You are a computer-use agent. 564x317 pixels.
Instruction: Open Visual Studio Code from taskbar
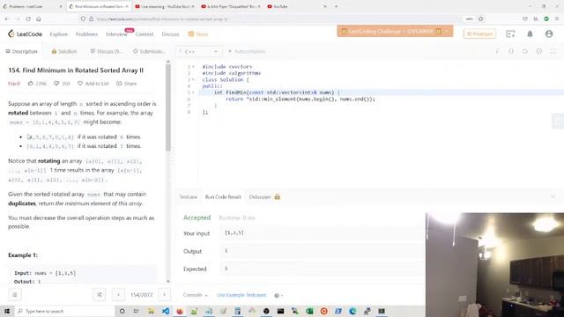coord(166,311)
